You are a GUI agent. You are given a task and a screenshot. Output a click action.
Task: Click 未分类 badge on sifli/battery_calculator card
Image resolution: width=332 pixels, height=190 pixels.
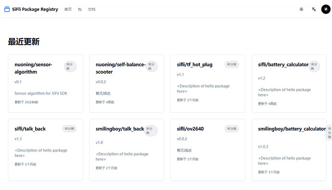(314, 66)
